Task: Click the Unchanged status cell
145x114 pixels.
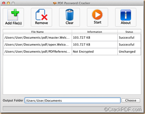Action: [x=129, y=51]
